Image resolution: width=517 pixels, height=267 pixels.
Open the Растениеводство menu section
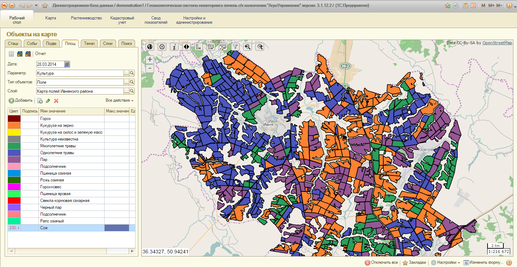tap(86, 18)
